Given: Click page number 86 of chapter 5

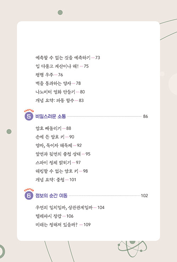Looking at the screenshot, I should (145, 116).
